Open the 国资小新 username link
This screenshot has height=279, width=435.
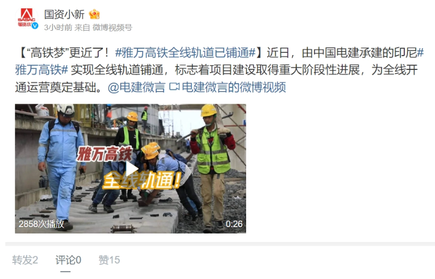[x=64, y=14]
